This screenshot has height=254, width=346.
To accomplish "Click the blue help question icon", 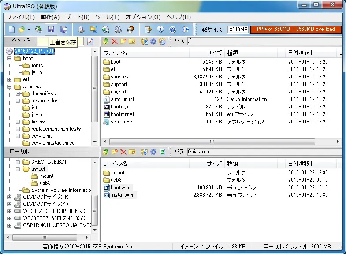I will 173,30.
